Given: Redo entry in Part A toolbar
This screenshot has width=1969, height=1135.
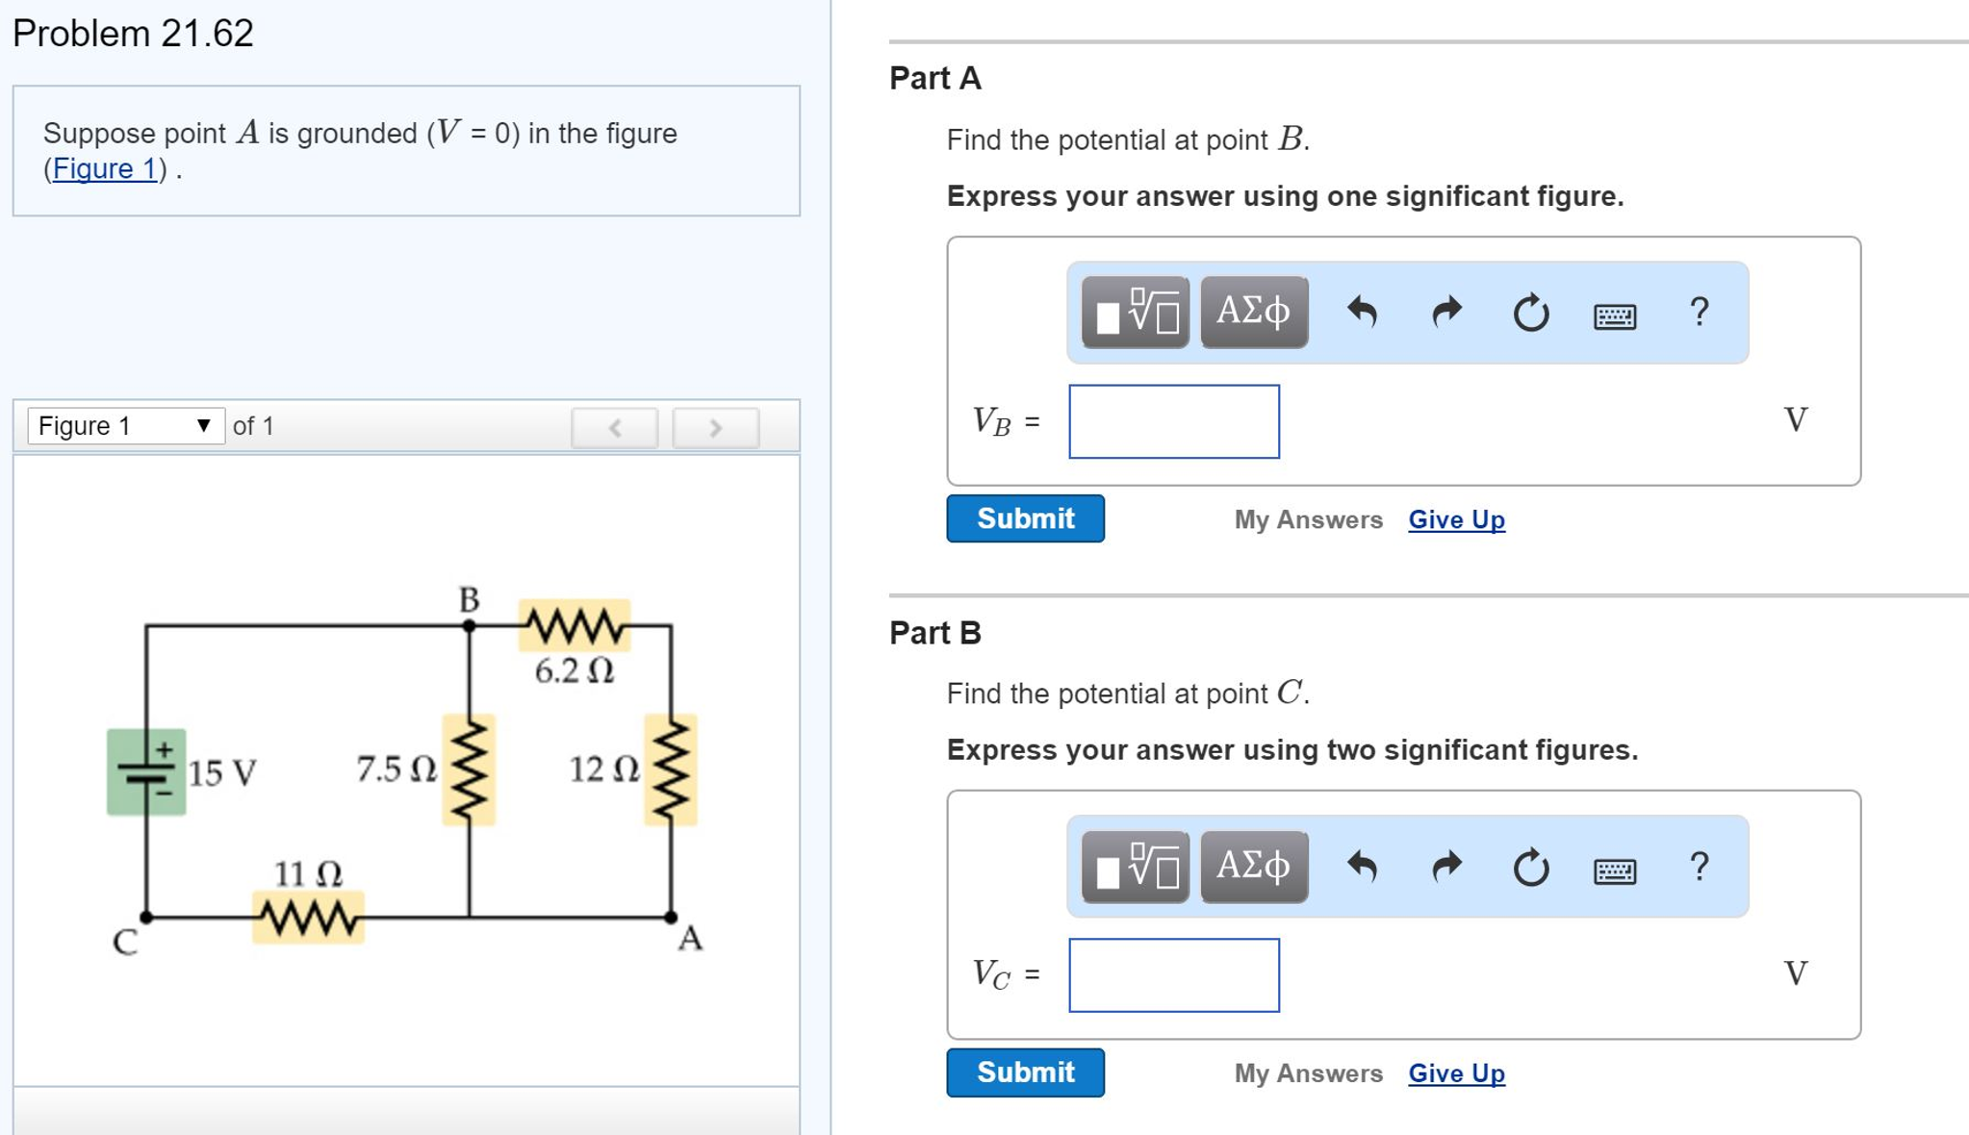Looking at the screenshot, I should tap(1446, 313).
